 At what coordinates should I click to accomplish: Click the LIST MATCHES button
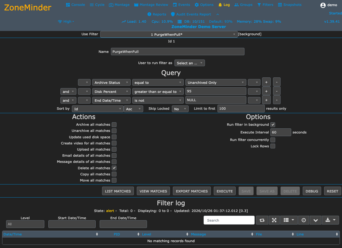(x=118, y=191)
